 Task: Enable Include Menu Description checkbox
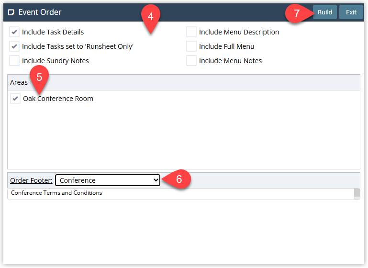click(x=191, y=32)
